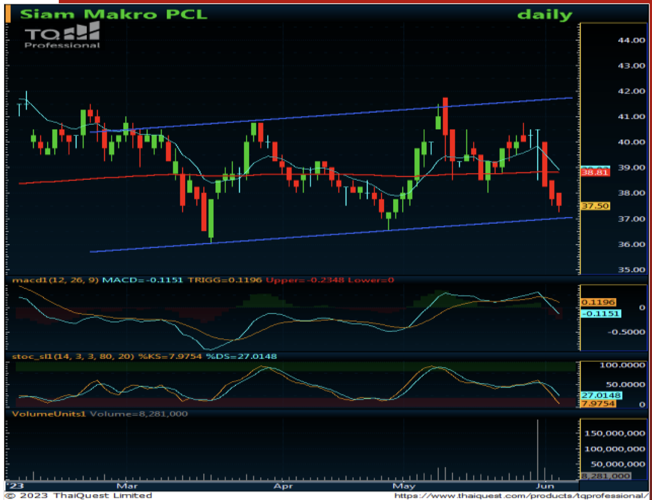
Task: Click the 50.0000 stochastic axis label
Action: (626, 385)
